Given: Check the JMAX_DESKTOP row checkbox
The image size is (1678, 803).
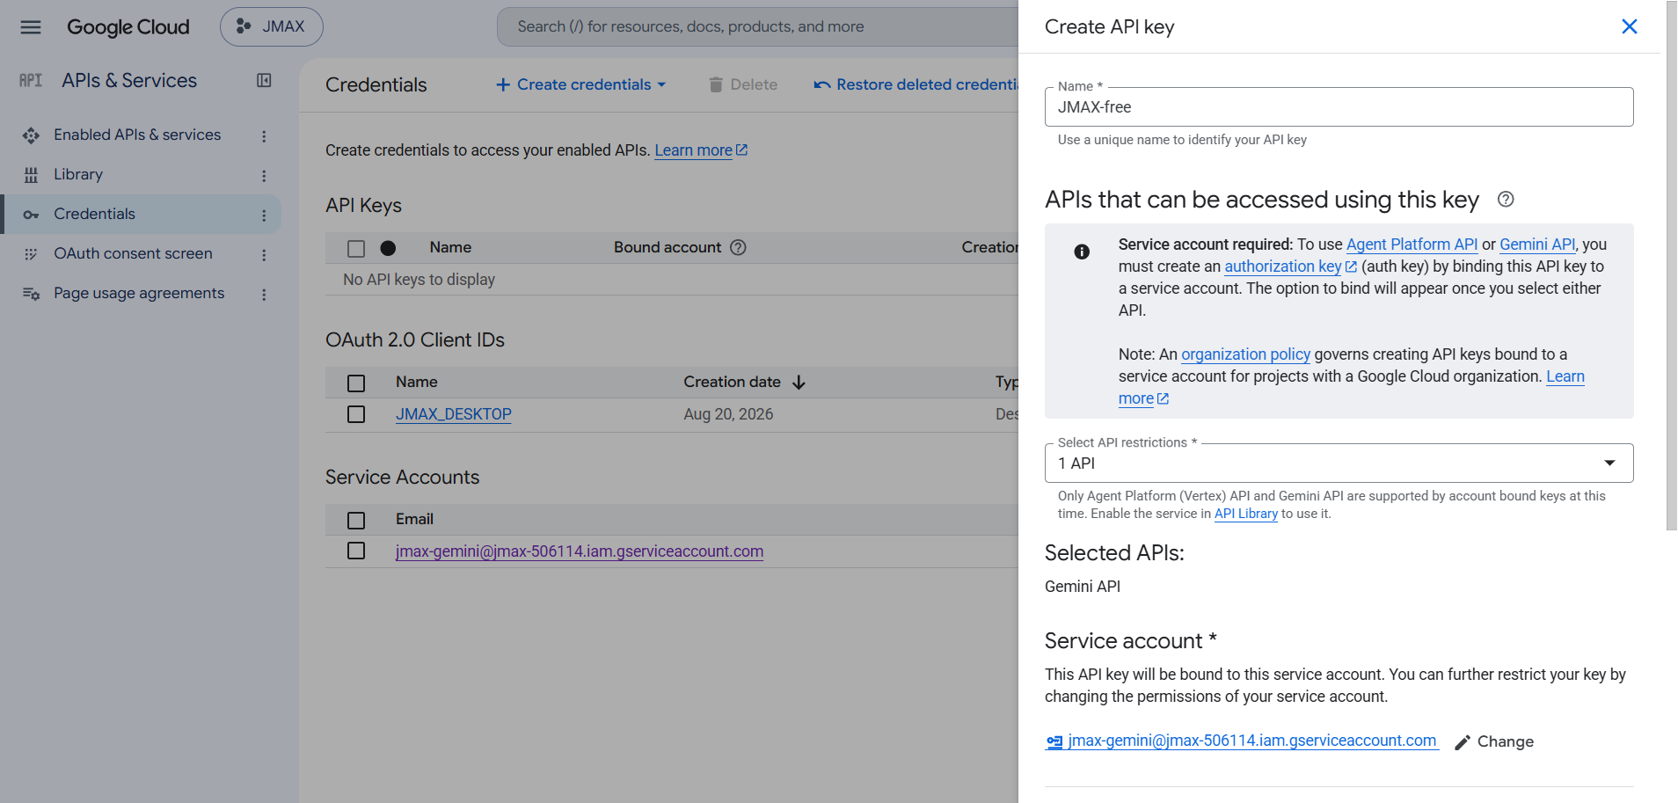Looking at the screenshot, I should 356,414.
